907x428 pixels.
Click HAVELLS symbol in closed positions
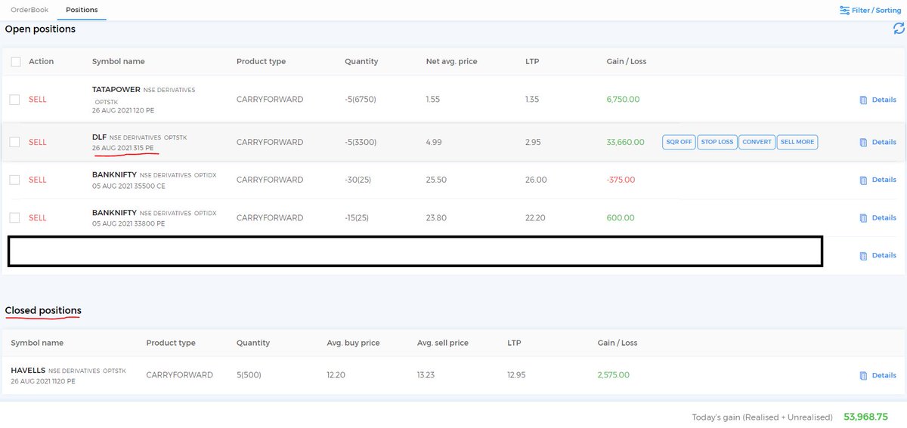[x=28, y=371]
